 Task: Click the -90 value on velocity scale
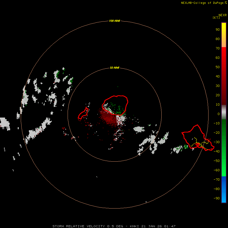217,198
